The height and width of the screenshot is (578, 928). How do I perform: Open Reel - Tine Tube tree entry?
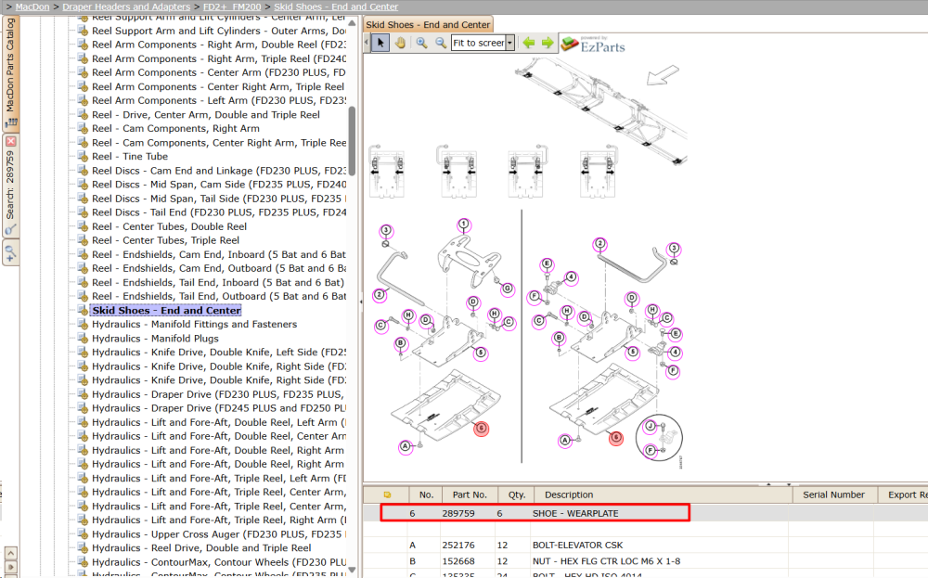click(x=130, y=156)
